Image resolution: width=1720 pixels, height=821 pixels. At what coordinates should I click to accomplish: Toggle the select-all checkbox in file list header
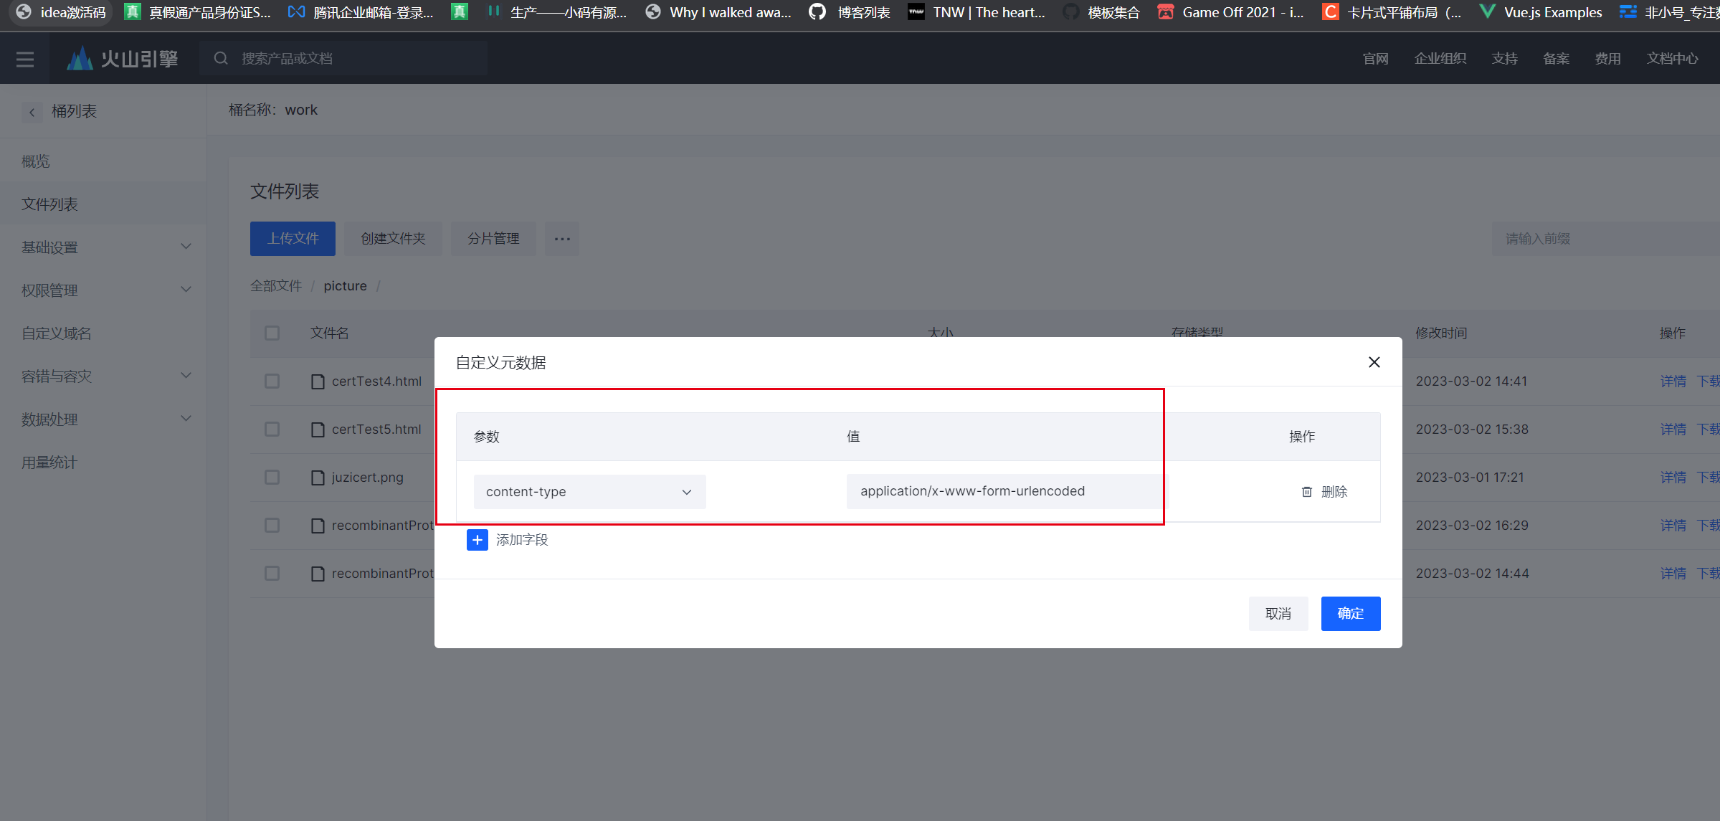(x=272, y=333)
